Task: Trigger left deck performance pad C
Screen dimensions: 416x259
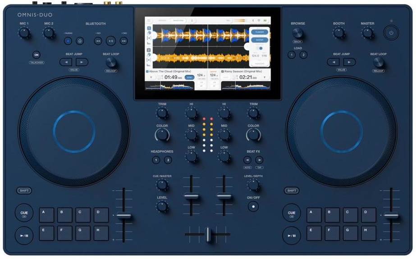Action: coord(83,215)
